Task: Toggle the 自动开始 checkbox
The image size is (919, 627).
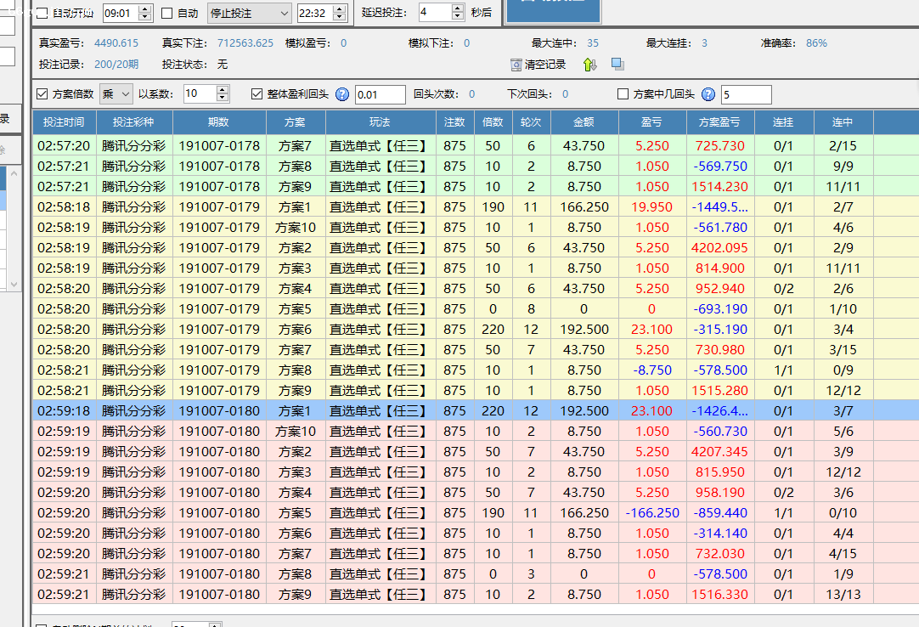Action: point(42,13)
